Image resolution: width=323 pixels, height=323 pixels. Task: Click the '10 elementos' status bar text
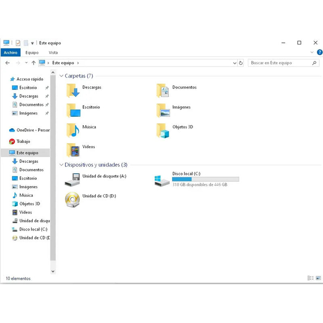[18, 278]
